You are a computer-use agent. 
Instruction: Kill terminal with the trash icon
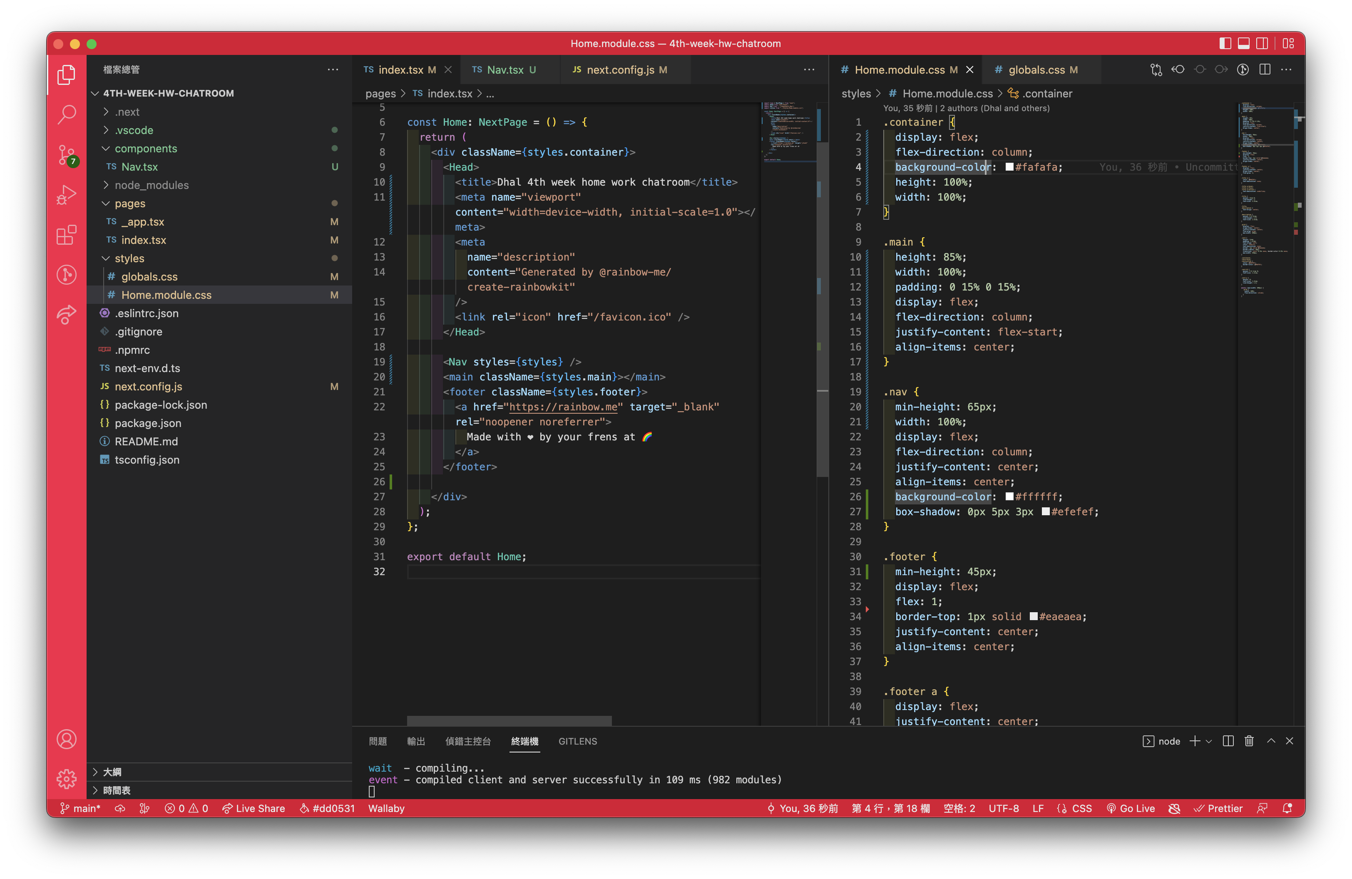(1249, 741)
